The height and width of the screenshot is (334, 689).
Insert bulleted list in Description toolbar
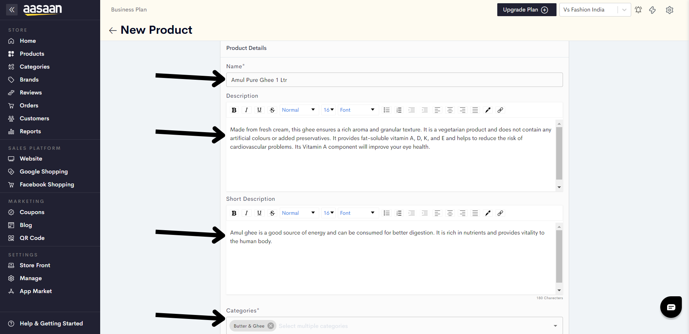pos(386,110)
